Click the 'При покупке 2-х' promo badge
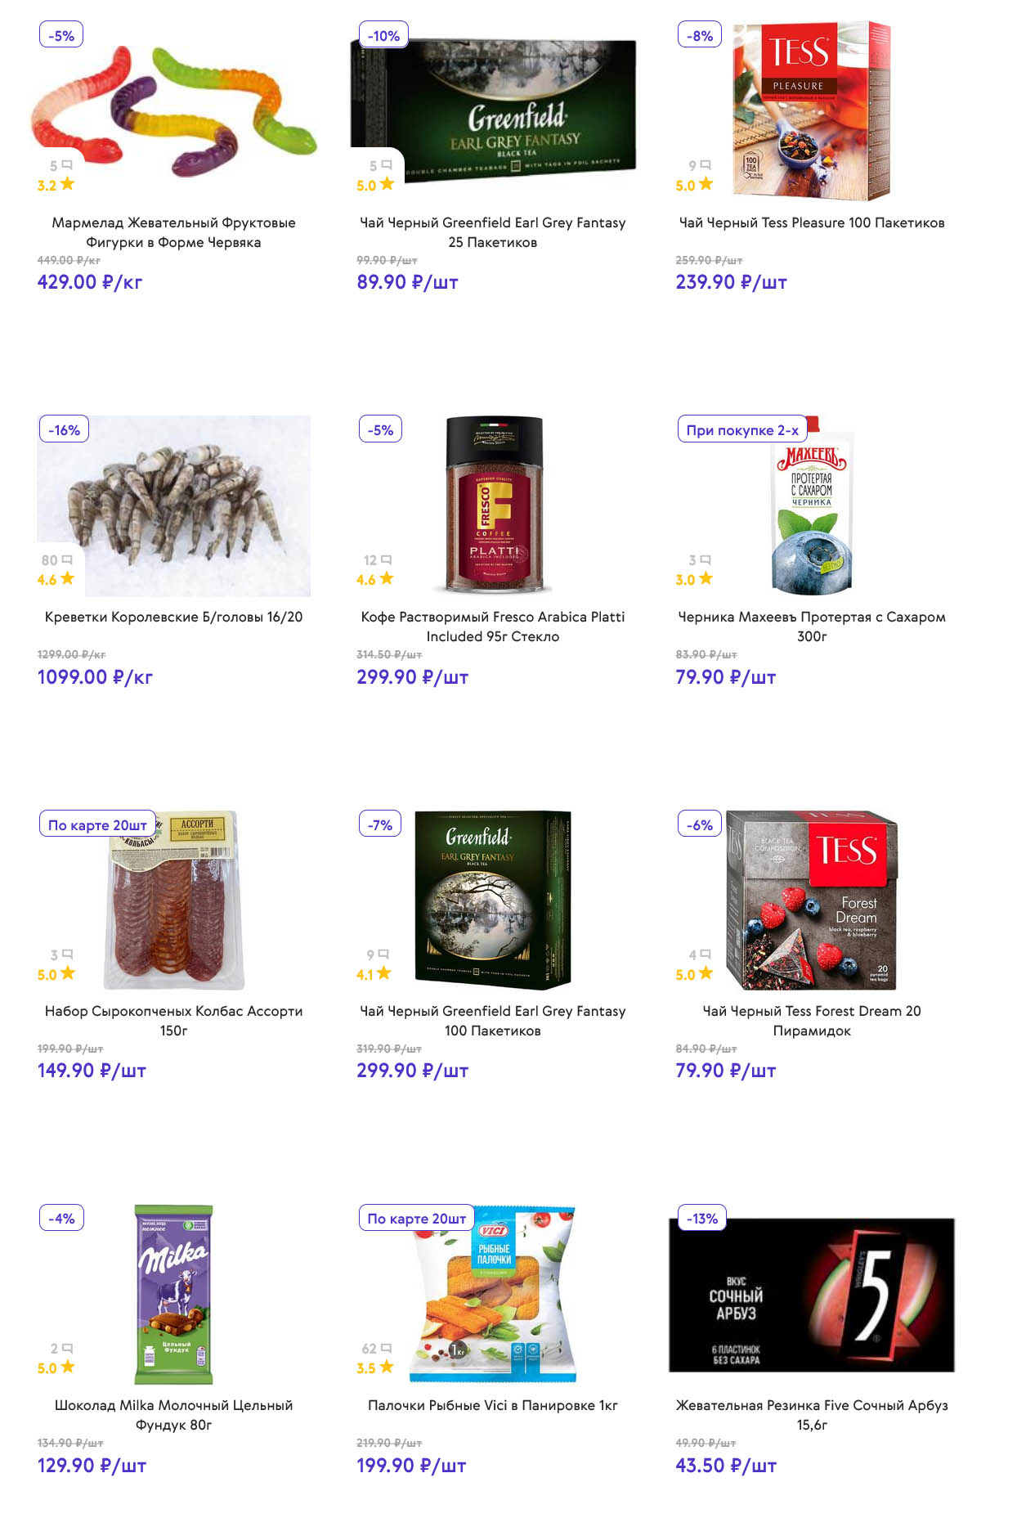 (741, 430)
